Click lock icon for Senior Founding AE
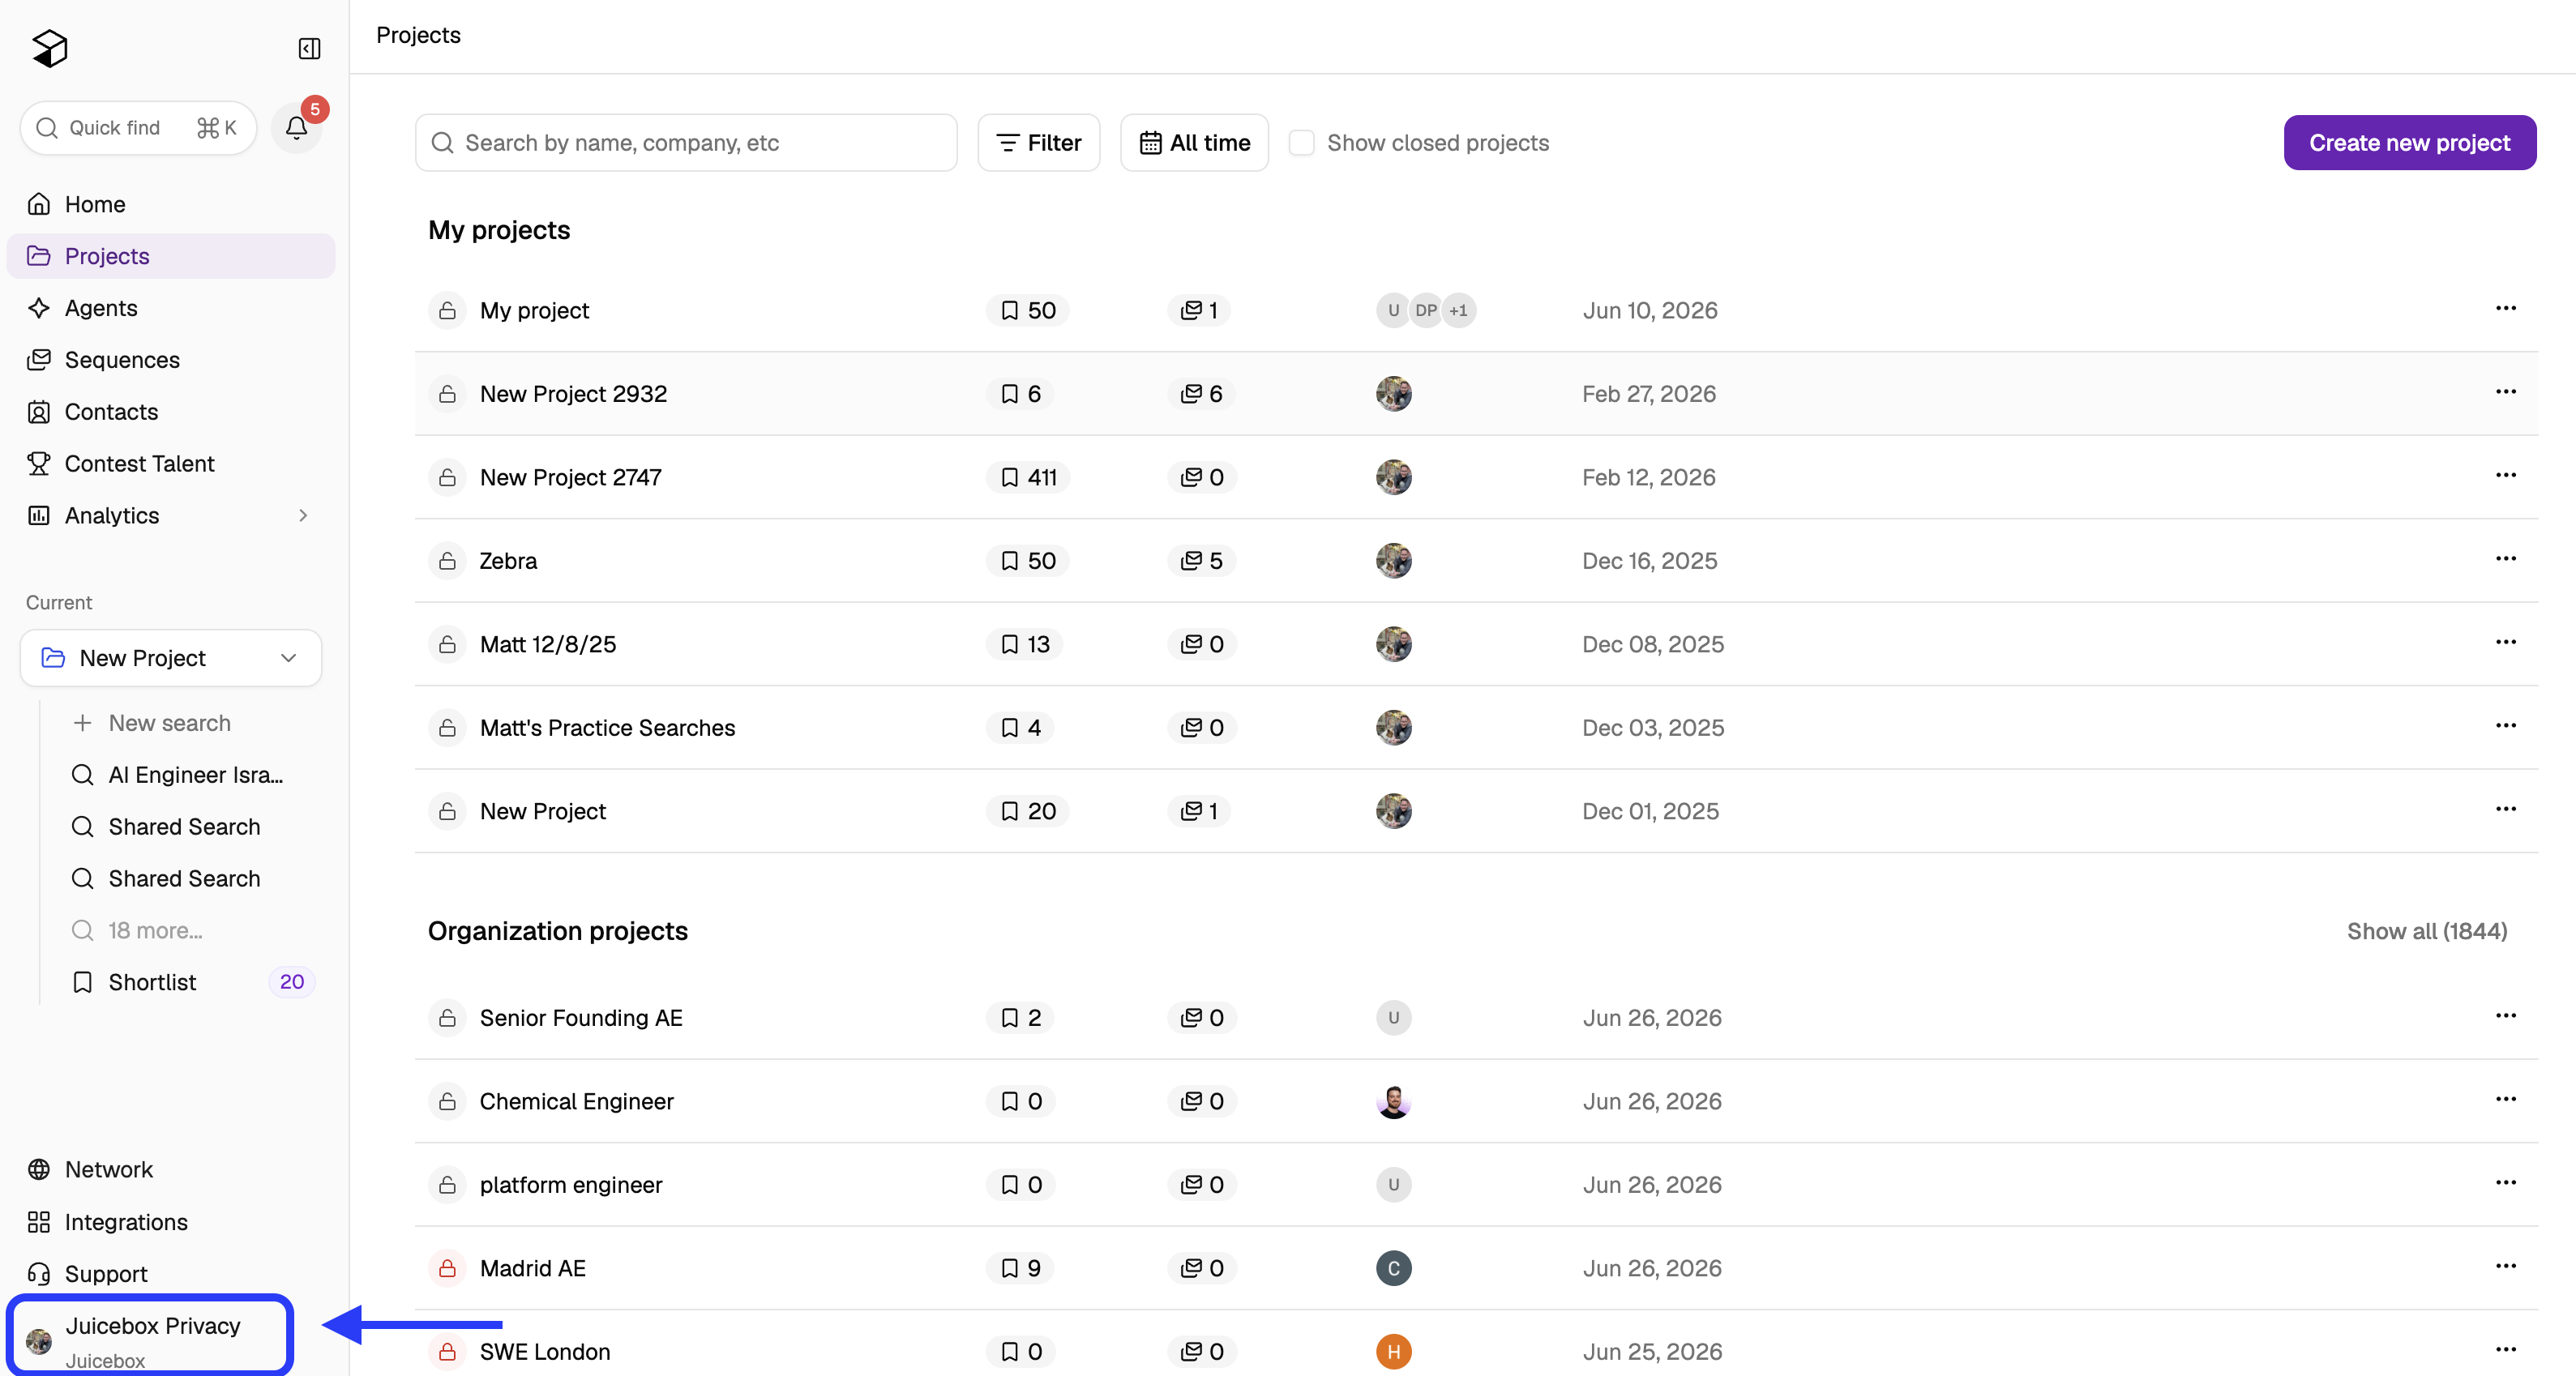Screen dimensions: 2576x1376 pos(447,1018)
